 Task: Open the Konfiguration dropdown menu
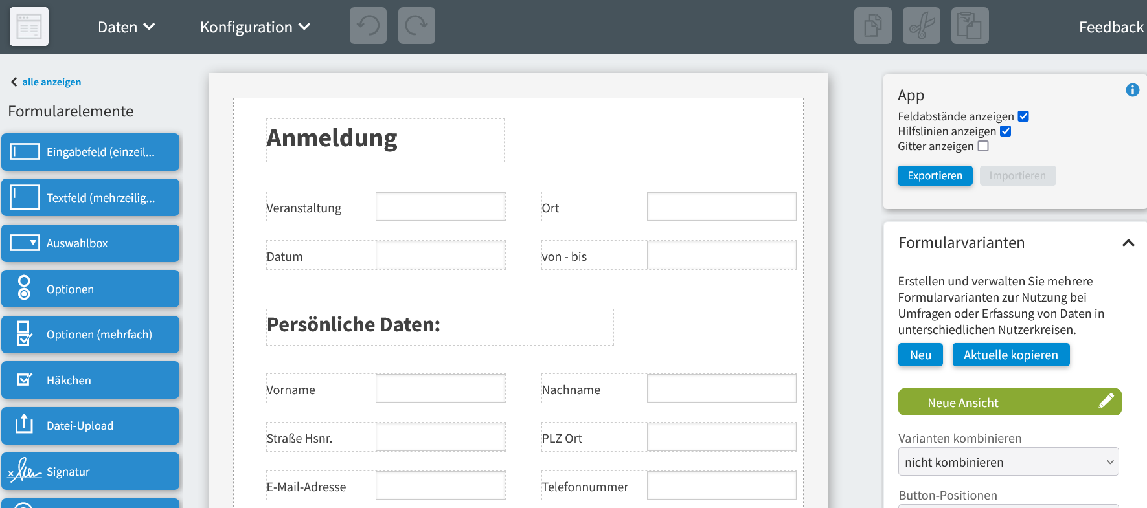coord(255,27)
